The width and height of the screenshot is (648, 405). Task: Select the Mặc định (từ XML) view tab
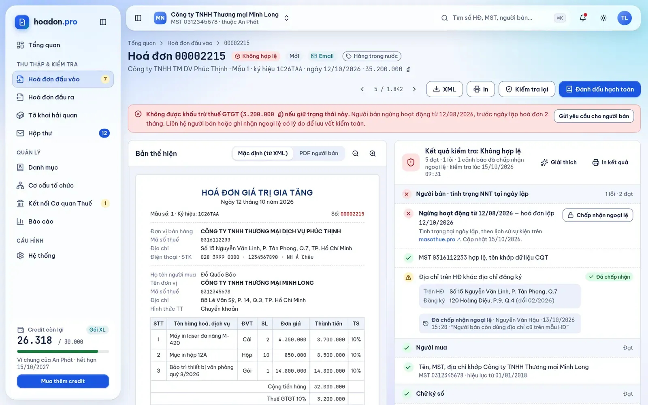pos(262,153)
